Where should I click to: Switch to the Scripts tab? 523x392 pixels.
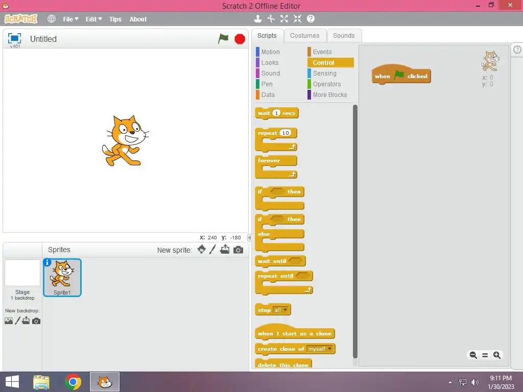267,36
